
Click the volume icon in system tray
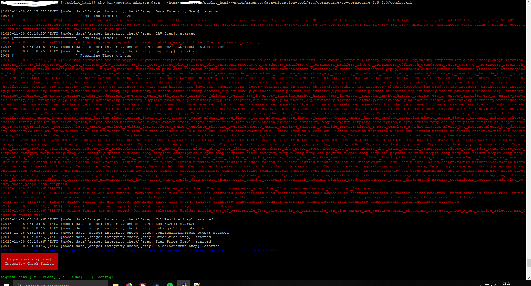[x=494, y=285]
